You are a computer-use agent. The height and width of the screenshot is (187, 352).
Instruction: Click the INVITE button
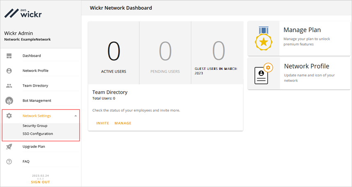tap(103, 123)
